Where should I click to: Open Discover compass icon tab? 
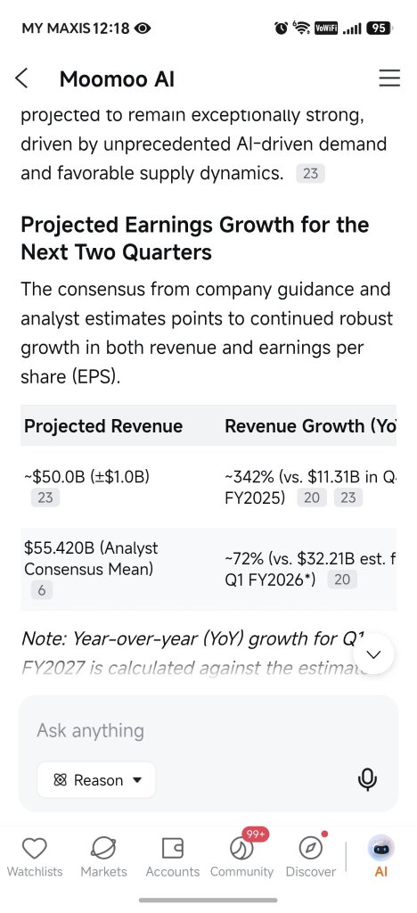[x=311, y=857]
